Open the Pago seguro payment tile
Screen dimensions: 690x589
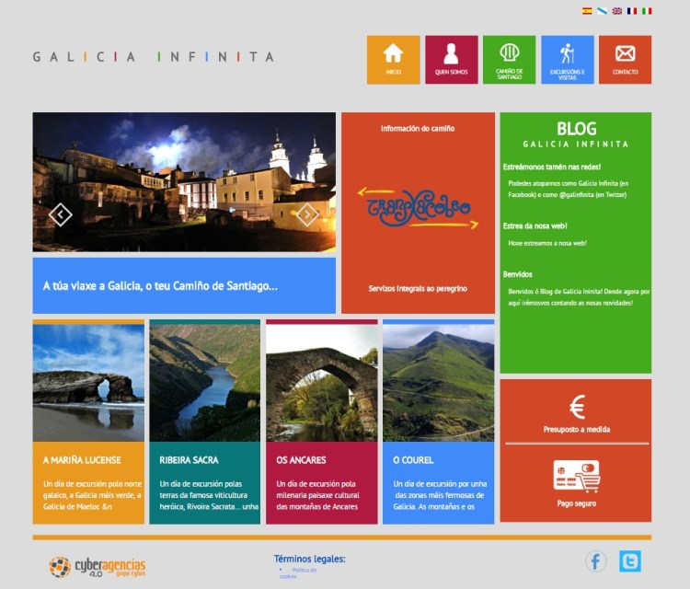[576, 483]
